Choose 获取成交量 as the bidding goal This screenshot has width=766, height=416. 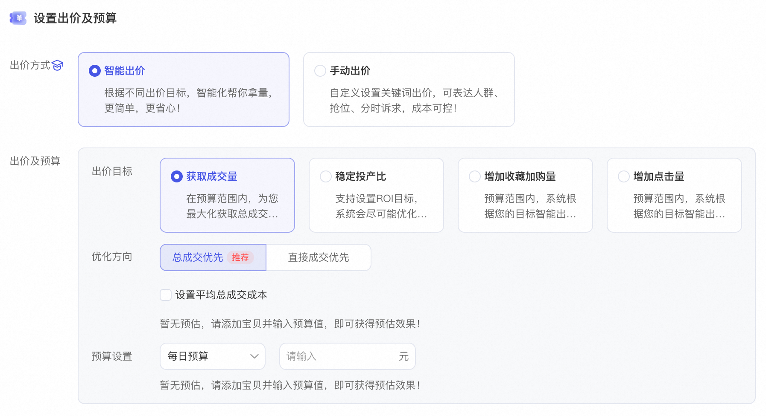click(176, 176)
